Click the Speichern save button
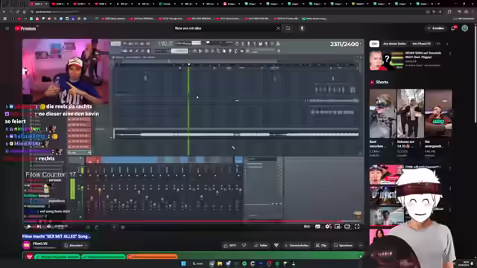The height and width of the screenshot is (268, 477). pyautogui.click(x=343, y=246)
